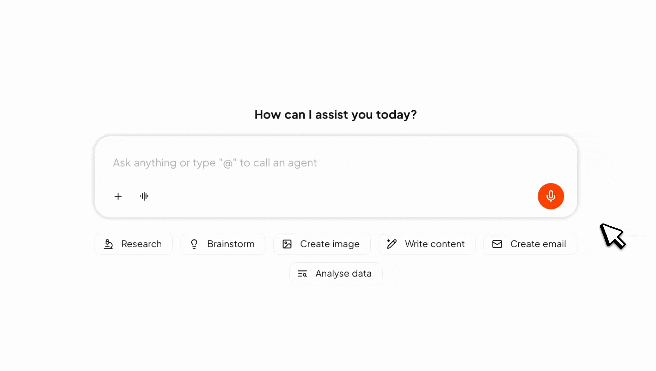Click the pencil icon on Write content
Screen dimensions: 656x371
click(392, 244)
